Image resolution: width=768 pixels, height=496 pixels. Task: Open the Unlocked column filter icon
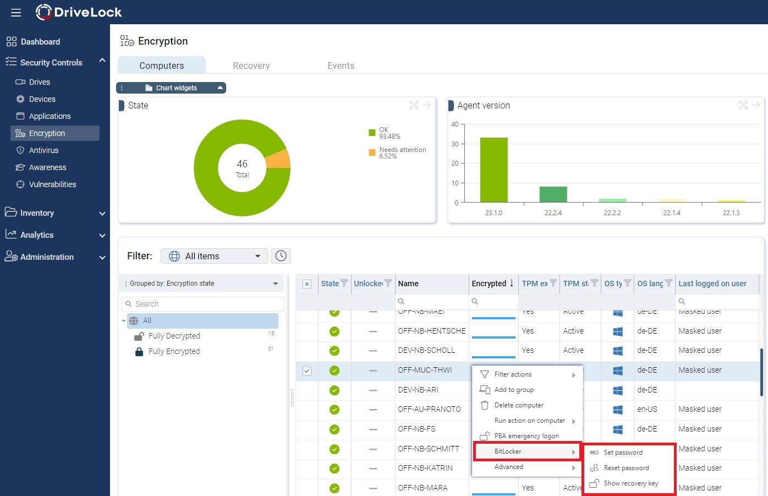coord(388,283)
